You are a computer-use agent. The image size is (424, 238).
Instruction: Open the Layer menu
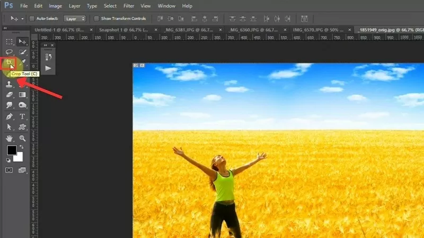(x=74, y=6)
